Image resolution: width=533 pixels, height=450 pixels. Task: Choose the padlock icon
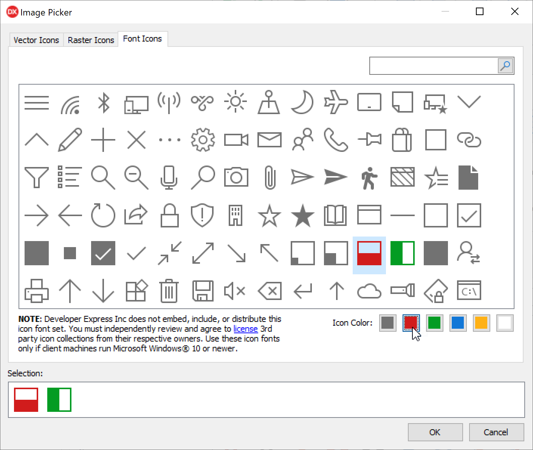169,215
